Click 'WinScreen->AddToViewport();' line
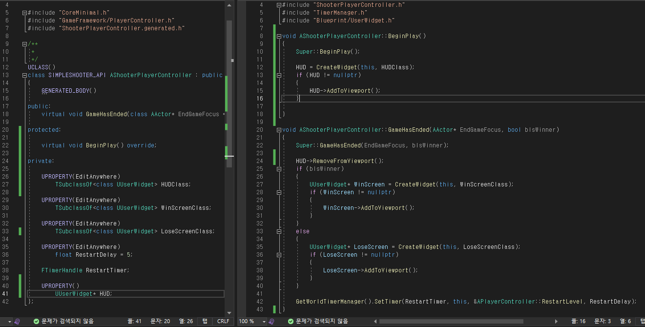The width and height of the screenshot is (645, 327). [x=369, y=208]
